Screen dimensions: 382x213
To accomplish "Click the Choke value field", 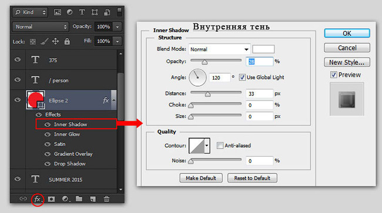I will click(x=259, y=105).
